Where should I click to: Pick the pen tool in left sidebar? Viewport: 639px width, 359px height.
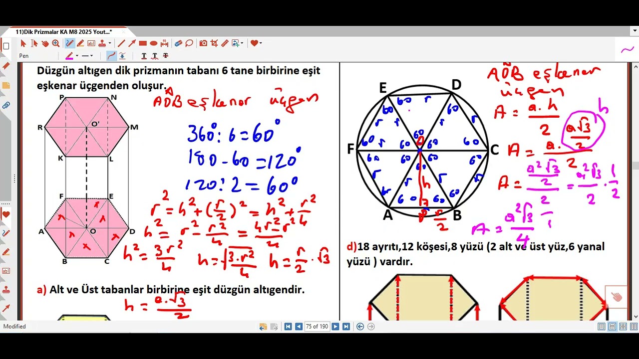point(6,233)
